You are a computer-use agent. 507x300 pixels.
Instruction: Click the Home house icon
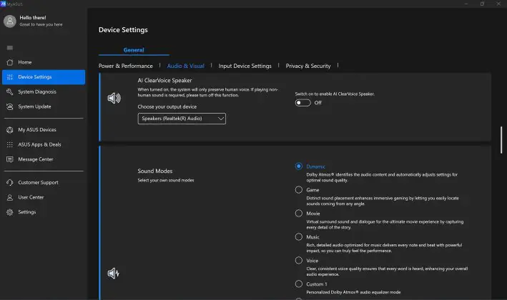pos(10,62)
